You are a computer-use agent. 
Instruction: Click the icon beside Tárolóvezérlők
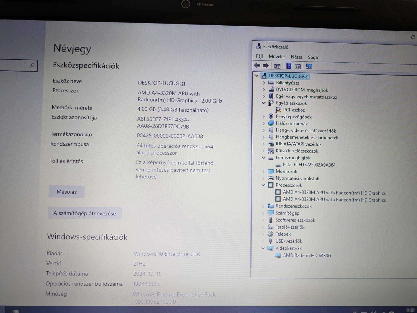pyautogui.click(x=271, y=227)
